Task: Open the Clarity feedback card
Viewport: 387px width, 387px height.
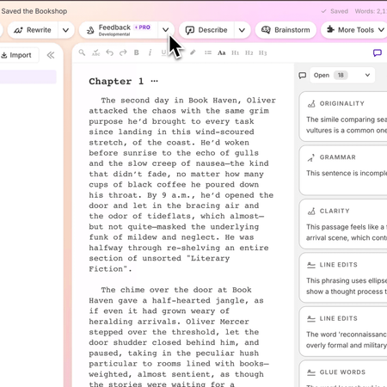Action: [343, 224]
